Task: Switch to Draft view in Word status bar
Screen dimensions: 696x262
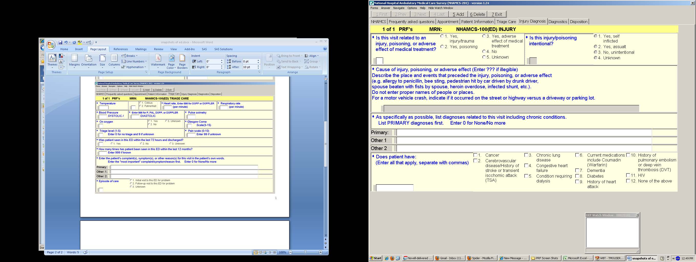Action: coord(275,253)
